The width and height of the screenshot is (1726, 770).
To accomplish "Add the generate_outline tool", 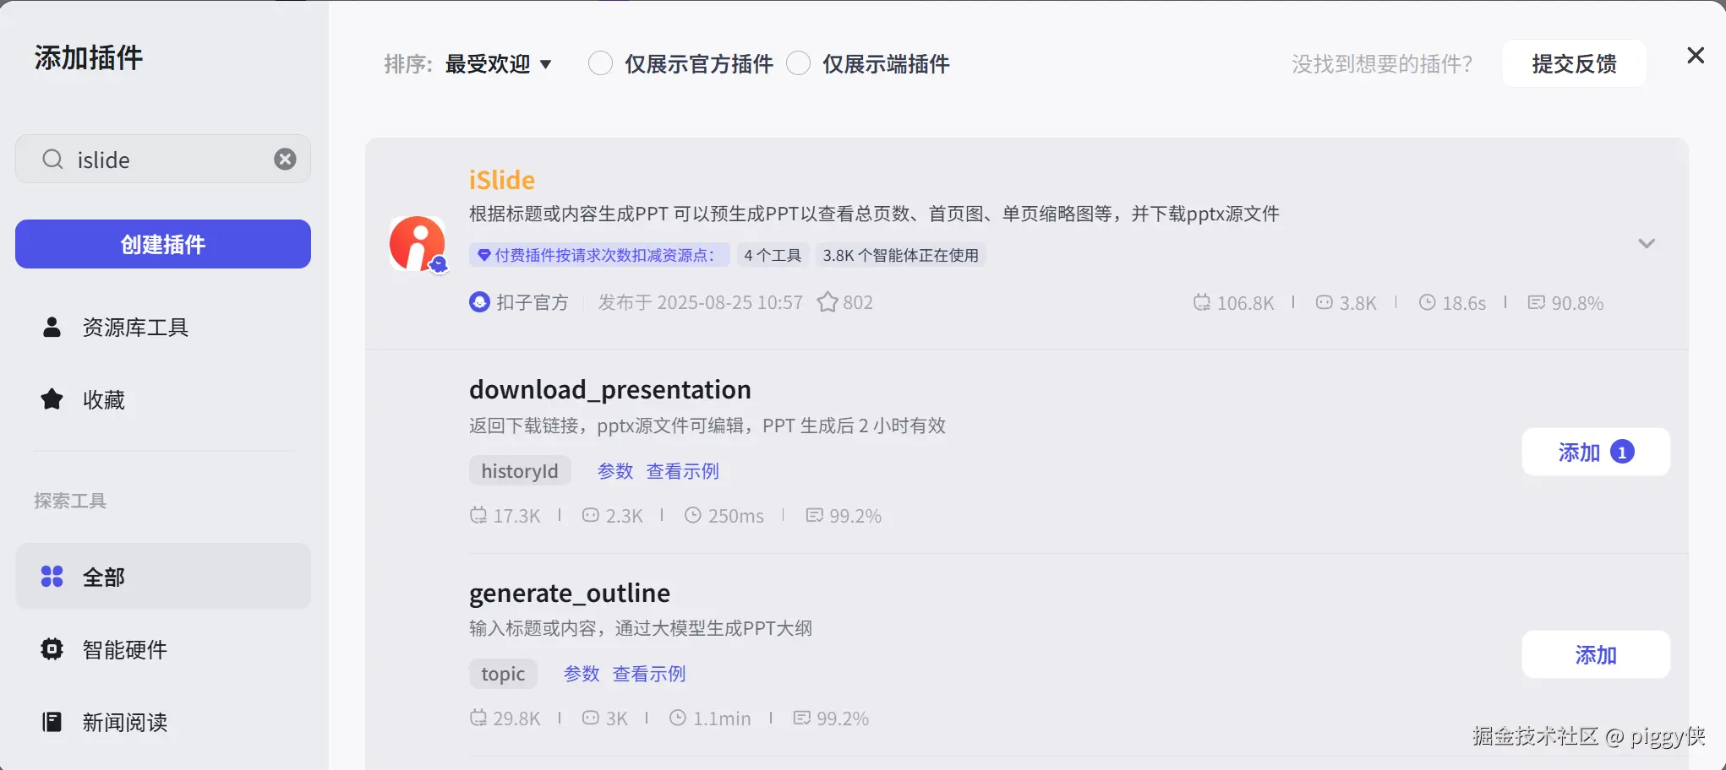I will click(x=1596, y=654).
